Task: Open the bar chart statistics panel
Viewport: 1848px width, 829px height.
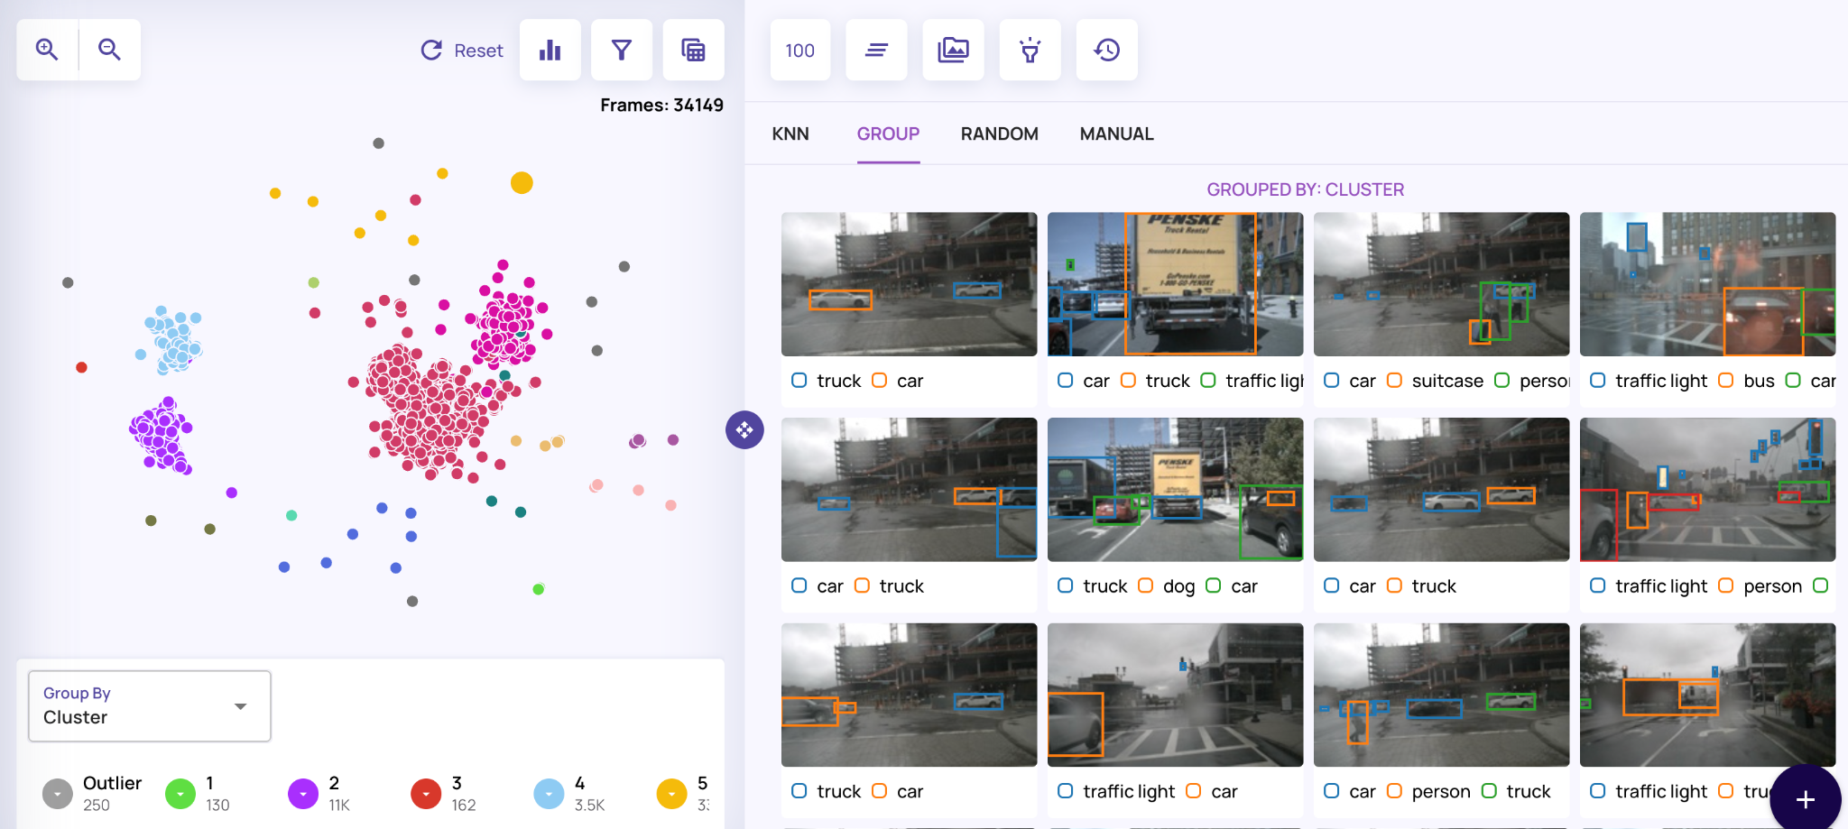Action: [x=550, y=50]
